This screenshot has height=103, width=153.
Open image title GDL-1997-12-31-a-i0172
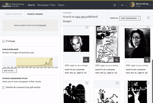[137, 66]
